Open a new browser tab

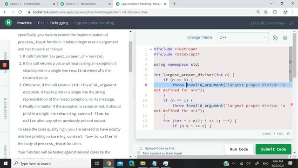point(174,4)
